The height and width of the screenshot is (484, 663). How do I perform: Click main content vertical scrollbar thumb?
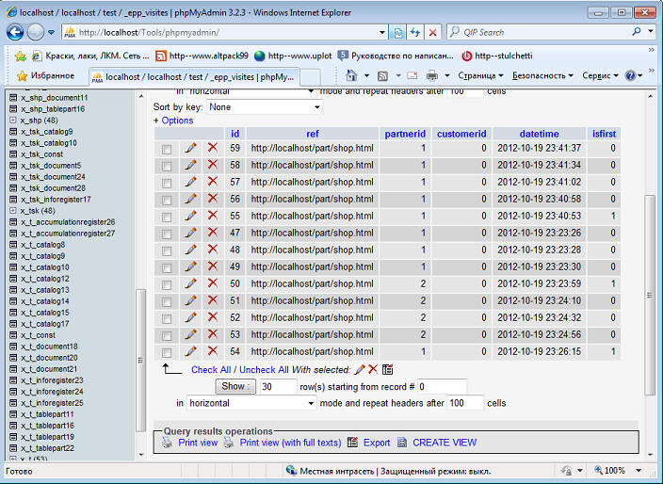pos(650,295)
